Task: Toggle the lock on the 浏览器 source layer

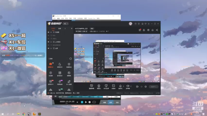Action: click(51, 32)
